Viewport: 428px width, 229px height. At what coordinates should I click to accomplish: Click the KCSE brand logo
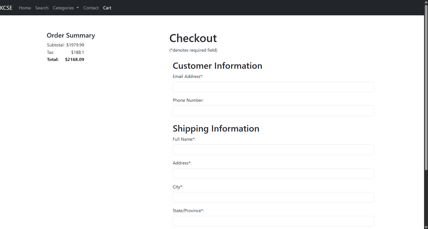click(x=6, y=8)
